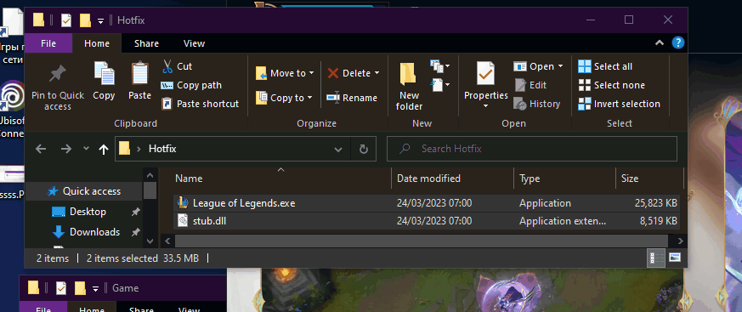Click Invert selection
The width and height of the screenshot is (742, 312).
click(619, 104)
